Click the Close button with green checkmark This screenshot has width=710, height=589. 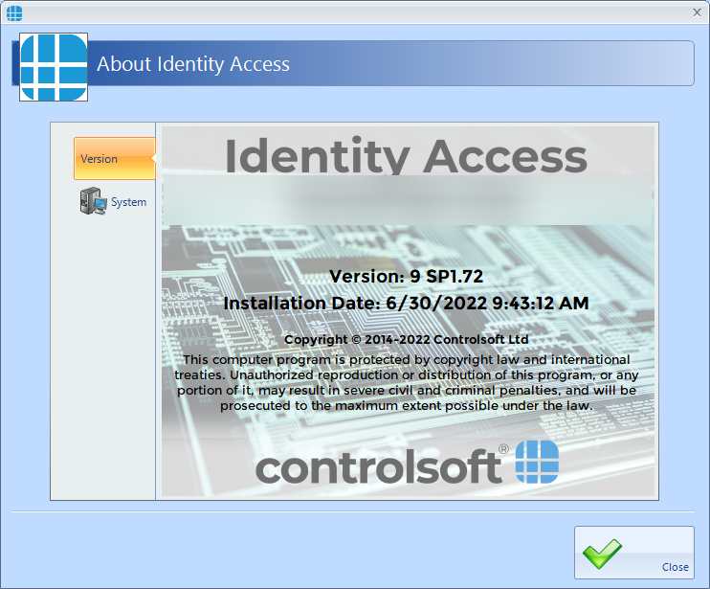(x=633, y=553)
